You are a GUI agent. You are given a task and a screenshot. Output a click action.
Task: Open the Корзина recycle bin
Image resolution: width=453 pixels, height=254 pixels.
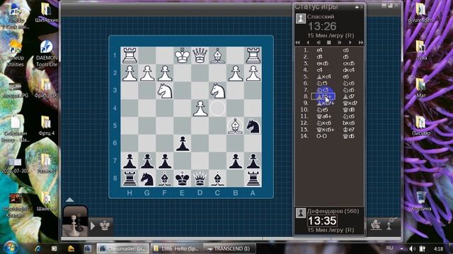click(421, 201)
